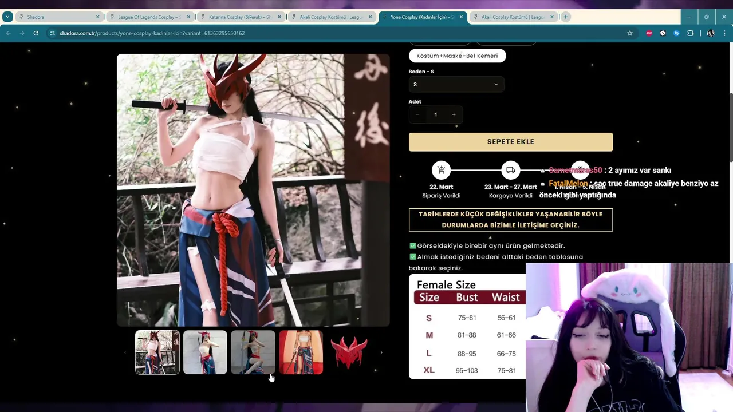This screenshot has height=412, width=733.
Task: Open the Chrome three-dot menu
Action: click(724, 33)
